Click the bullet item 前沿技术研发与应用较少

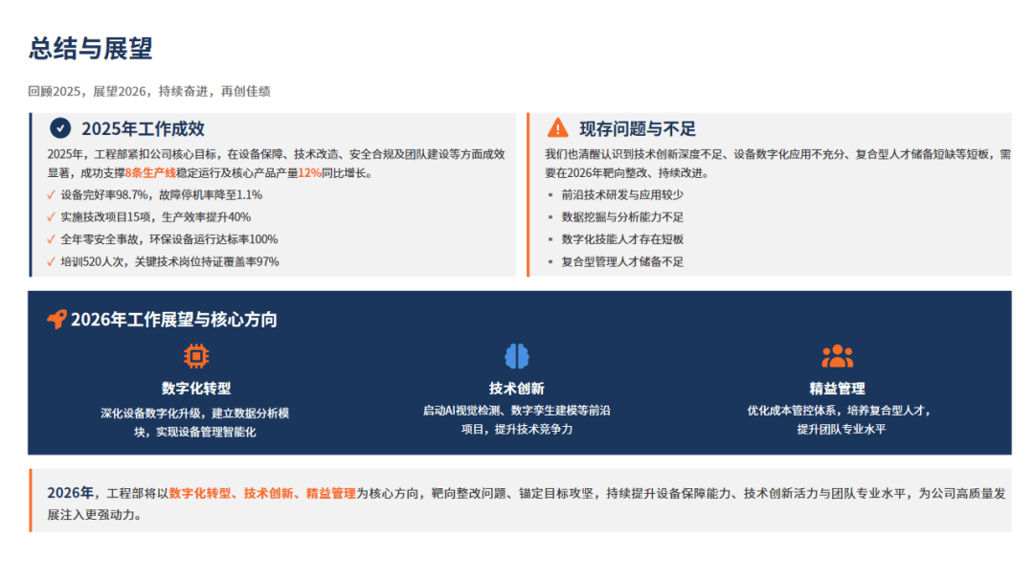coord(622,194)
